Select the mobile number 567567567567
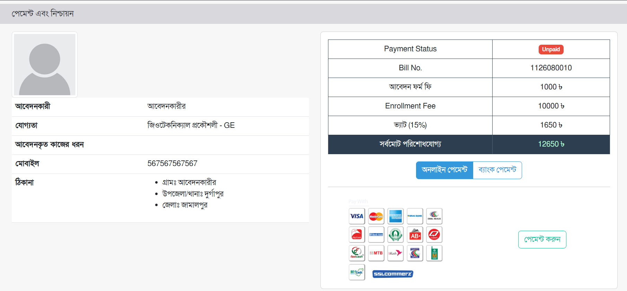The image size is (627, 291). (x=173, y=164)
